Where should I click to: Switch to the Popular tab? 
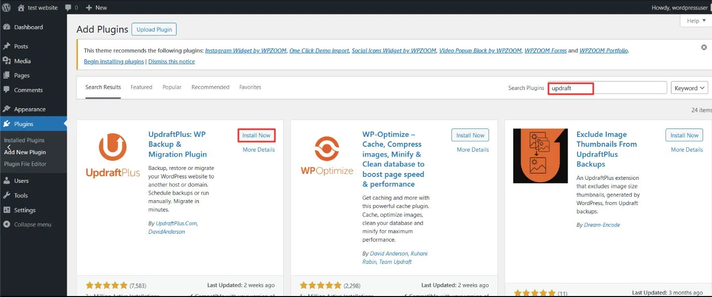[x=172, y=87]
